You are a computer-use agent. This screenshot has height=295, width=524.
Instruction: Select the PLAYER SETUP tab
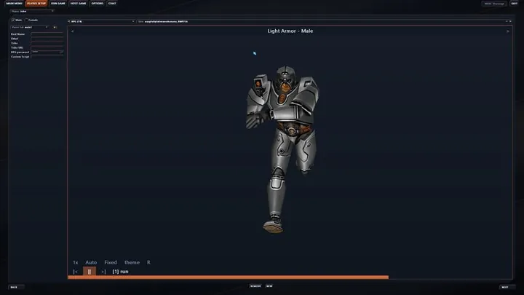click(x=36, y=4)
